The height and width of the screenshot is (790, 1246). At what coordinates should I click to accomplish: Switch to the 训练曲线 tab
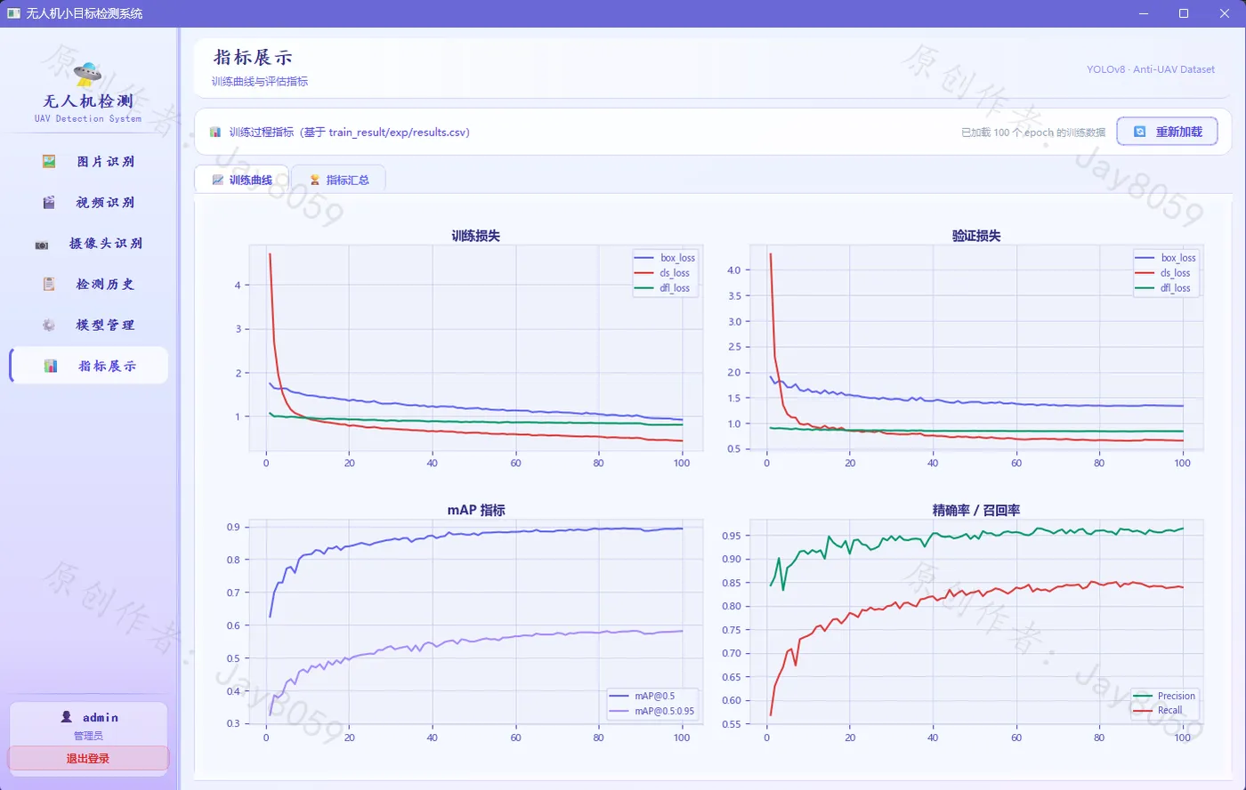click(242, 180)
